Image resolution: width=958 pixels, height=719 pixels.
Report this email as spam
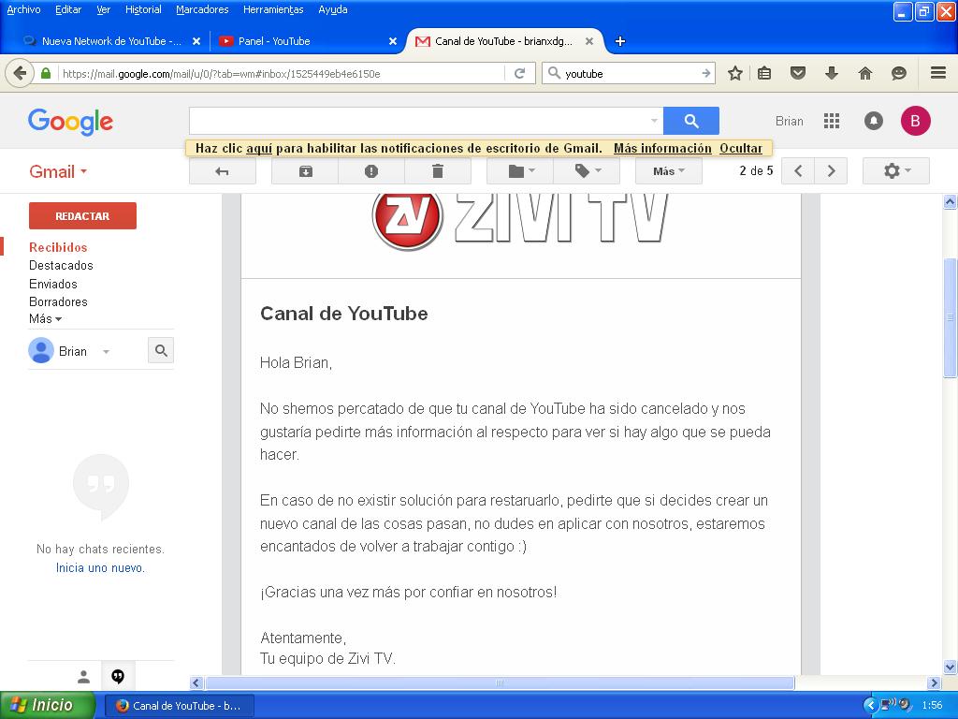pyautogui.click(x=371, y=171)
